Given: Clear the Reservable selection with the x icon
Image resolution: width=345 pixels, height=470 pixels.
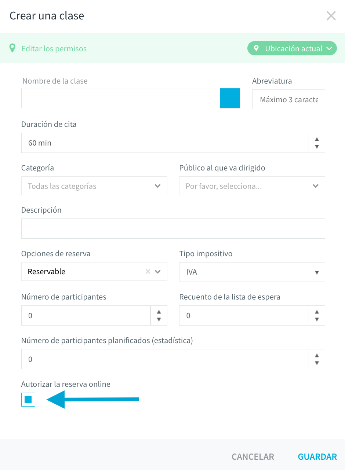Looking at the screenshot, I should [x=148, y=272].
